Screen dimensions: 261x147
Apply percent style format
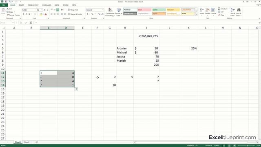pyautogui.click(x=92, y=14)
